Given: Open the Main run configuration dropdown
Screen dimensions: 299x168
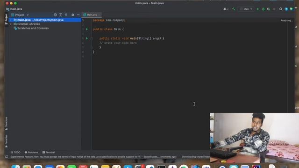Looking at the screenshot, I should tap(246, 9).
